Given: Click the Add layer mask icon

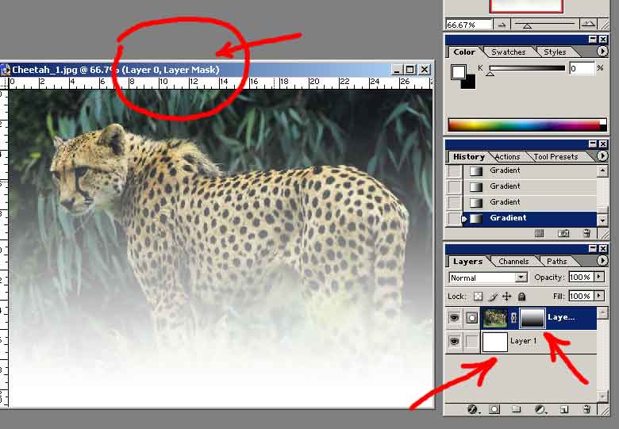Looking at the screenshot, I should coord(494,410).
